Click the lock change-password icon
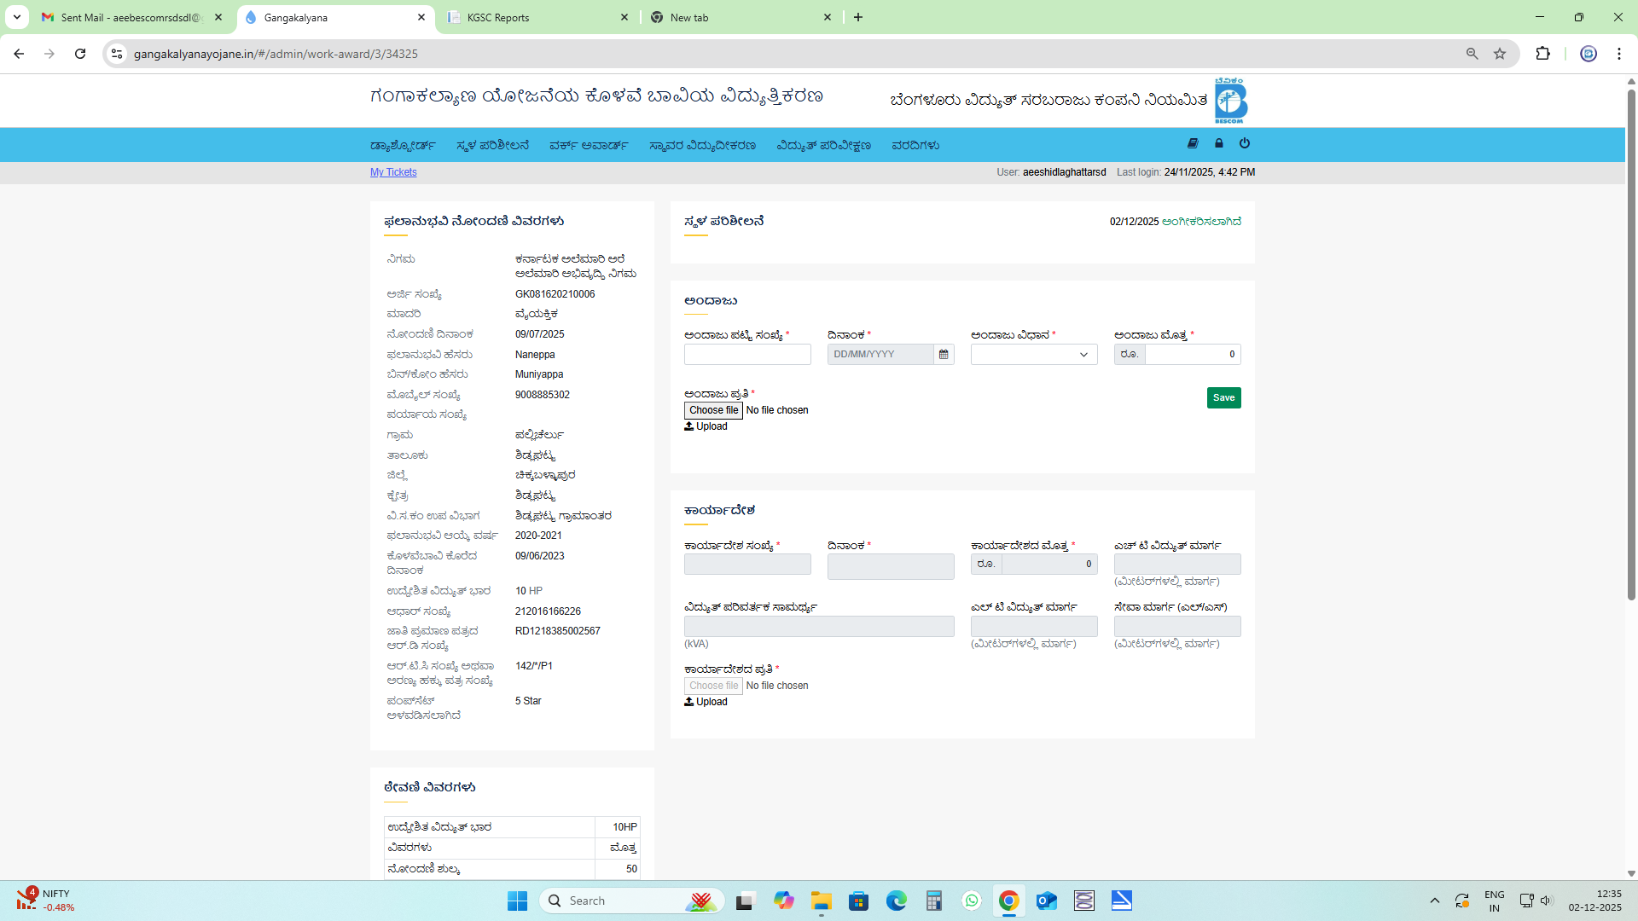The height and width of the screenshot is (921, 1638). click(x=1219, y=143)
